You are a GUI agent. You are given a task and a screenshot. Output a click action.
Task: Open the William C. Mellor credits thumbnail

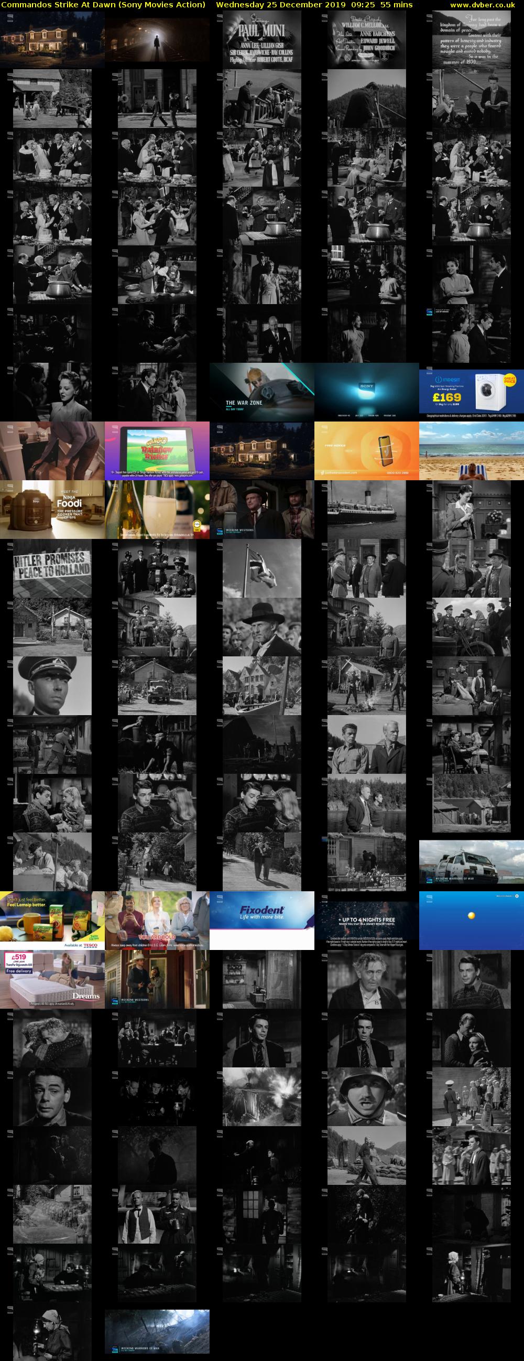pyautogui.click(x=367, y=40)
